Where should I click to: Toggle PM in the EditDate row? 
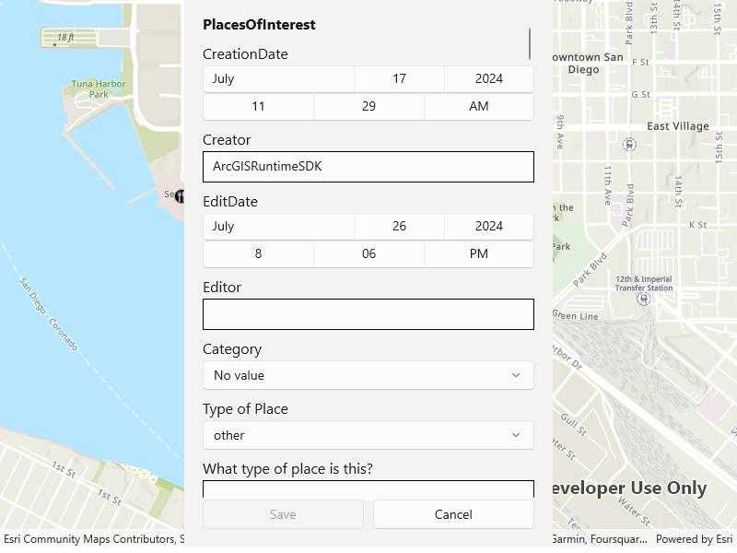[478, 253]
